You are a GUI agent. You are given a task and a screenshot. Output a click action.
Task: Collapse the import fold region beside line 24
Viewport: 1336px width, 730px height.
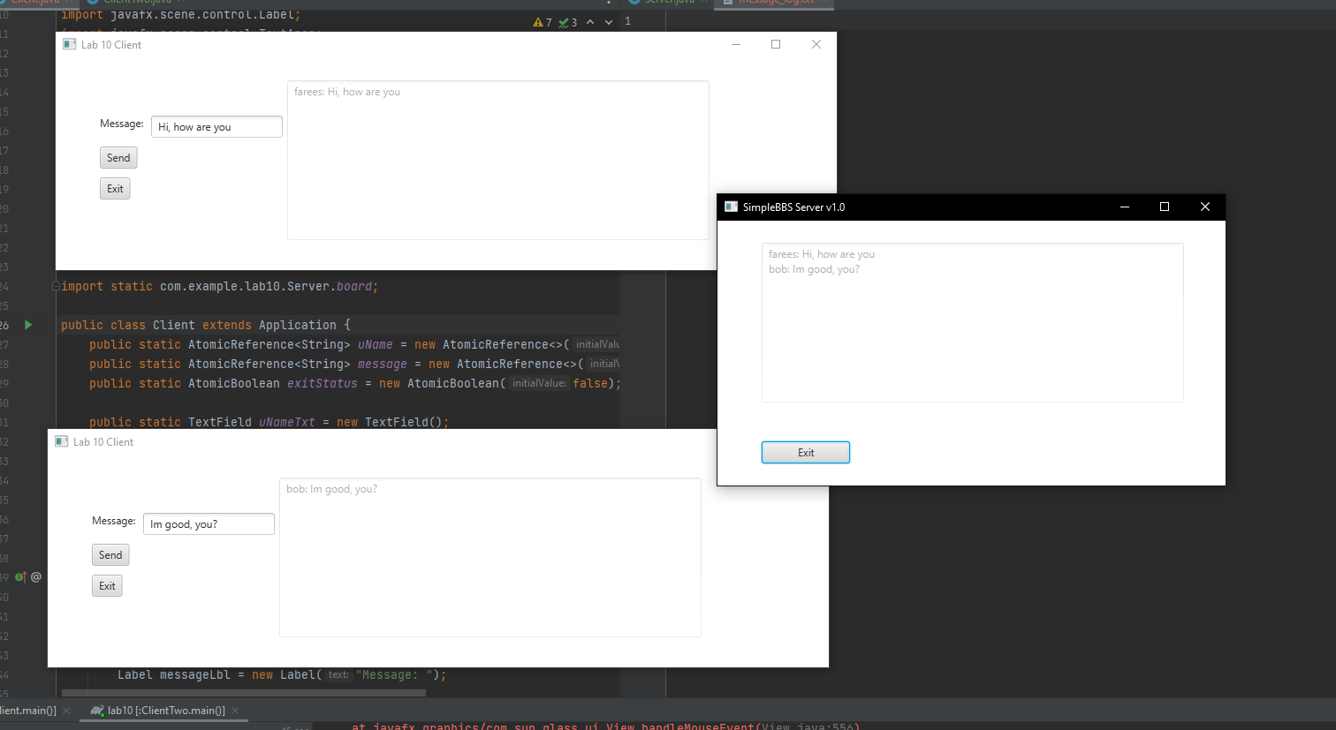54,285
